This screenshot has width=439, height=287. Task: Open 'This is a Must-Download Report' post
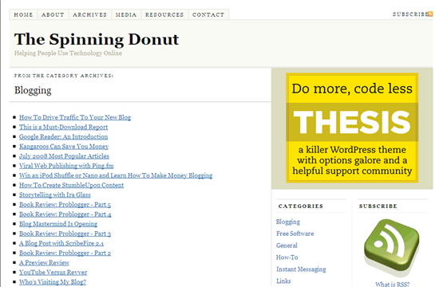tap(63, 127)
